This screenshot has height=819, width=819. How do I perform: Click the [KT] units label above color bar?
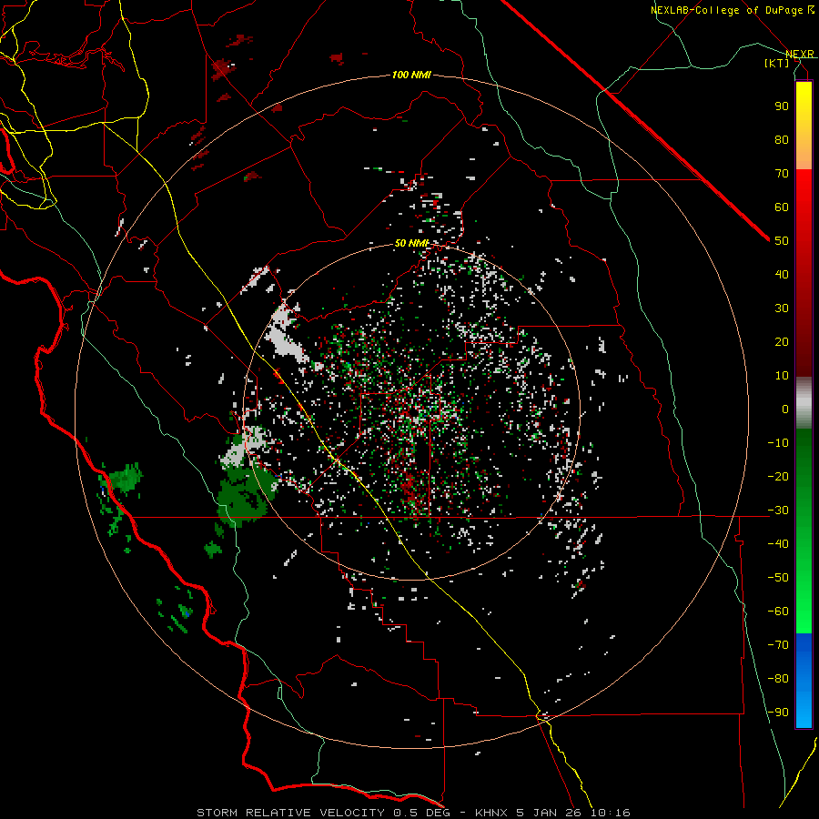(777, 63)
